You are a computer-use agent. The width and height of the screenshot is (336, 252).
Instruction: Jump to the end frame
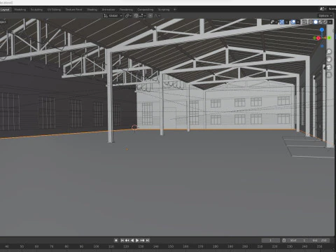(x=148, y=240)
